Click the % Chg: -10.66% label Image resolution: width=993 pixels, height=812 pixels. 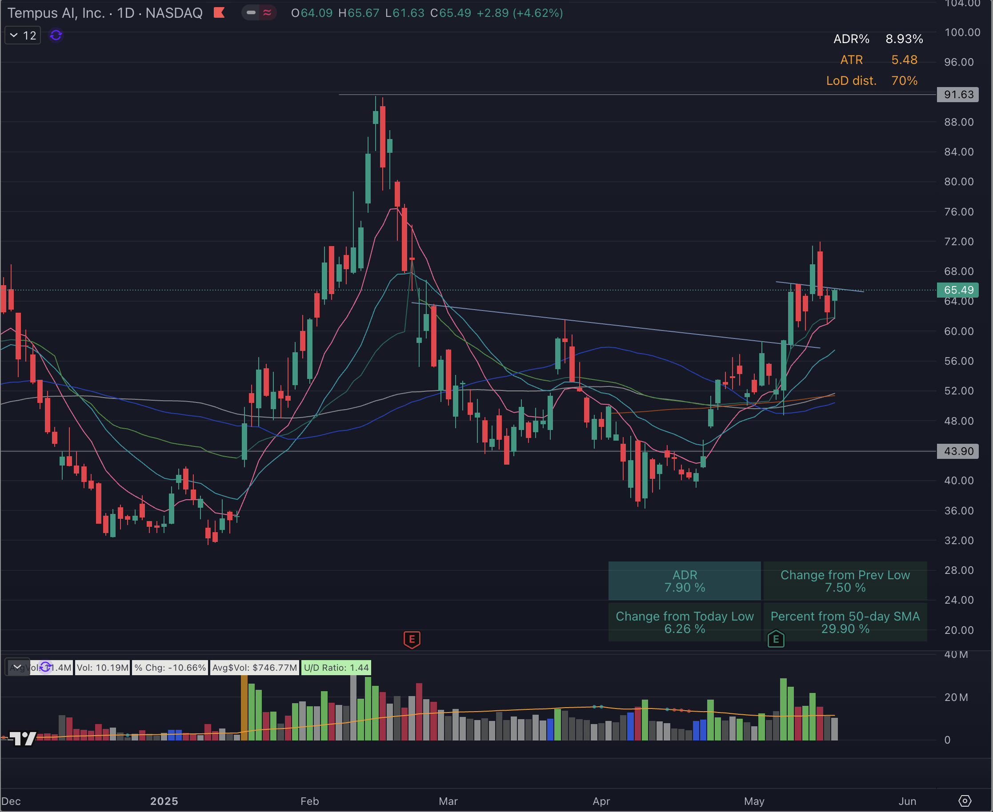pyautogui.click(x=169, y=668)
